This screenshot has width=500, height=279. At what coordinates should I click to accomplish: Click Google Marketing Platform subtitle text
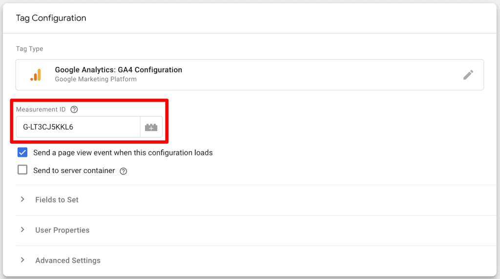coord(96,79)
